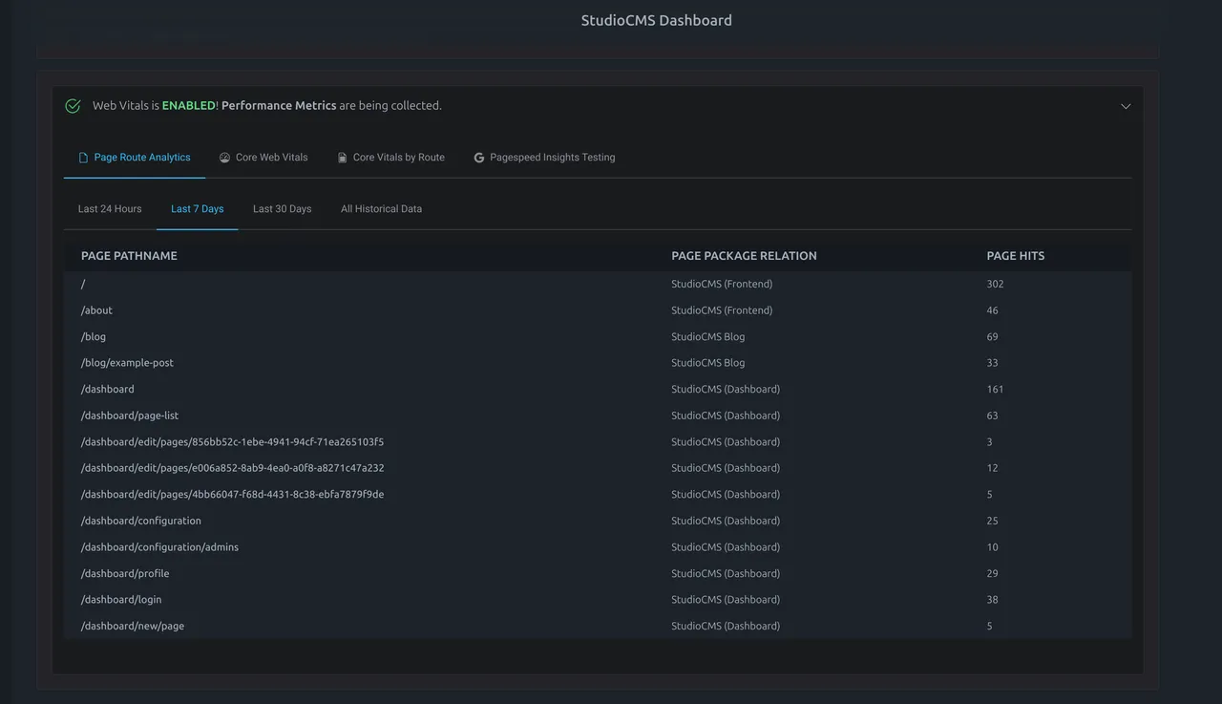This screenshot has height=704, width=1222.
Task: Click the Google Pagespeed Insights icon
Action: click(479, 158)
